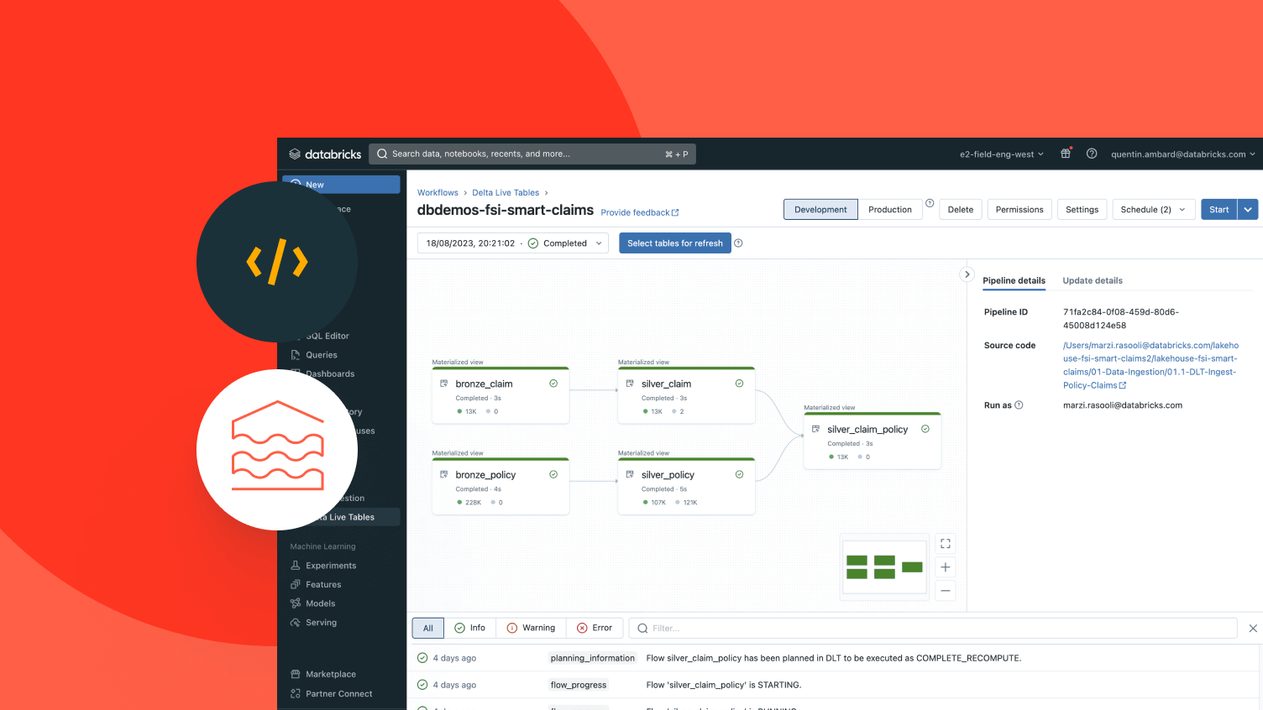
Task: Switch to the Update details tab
Action: [1093, 281]
